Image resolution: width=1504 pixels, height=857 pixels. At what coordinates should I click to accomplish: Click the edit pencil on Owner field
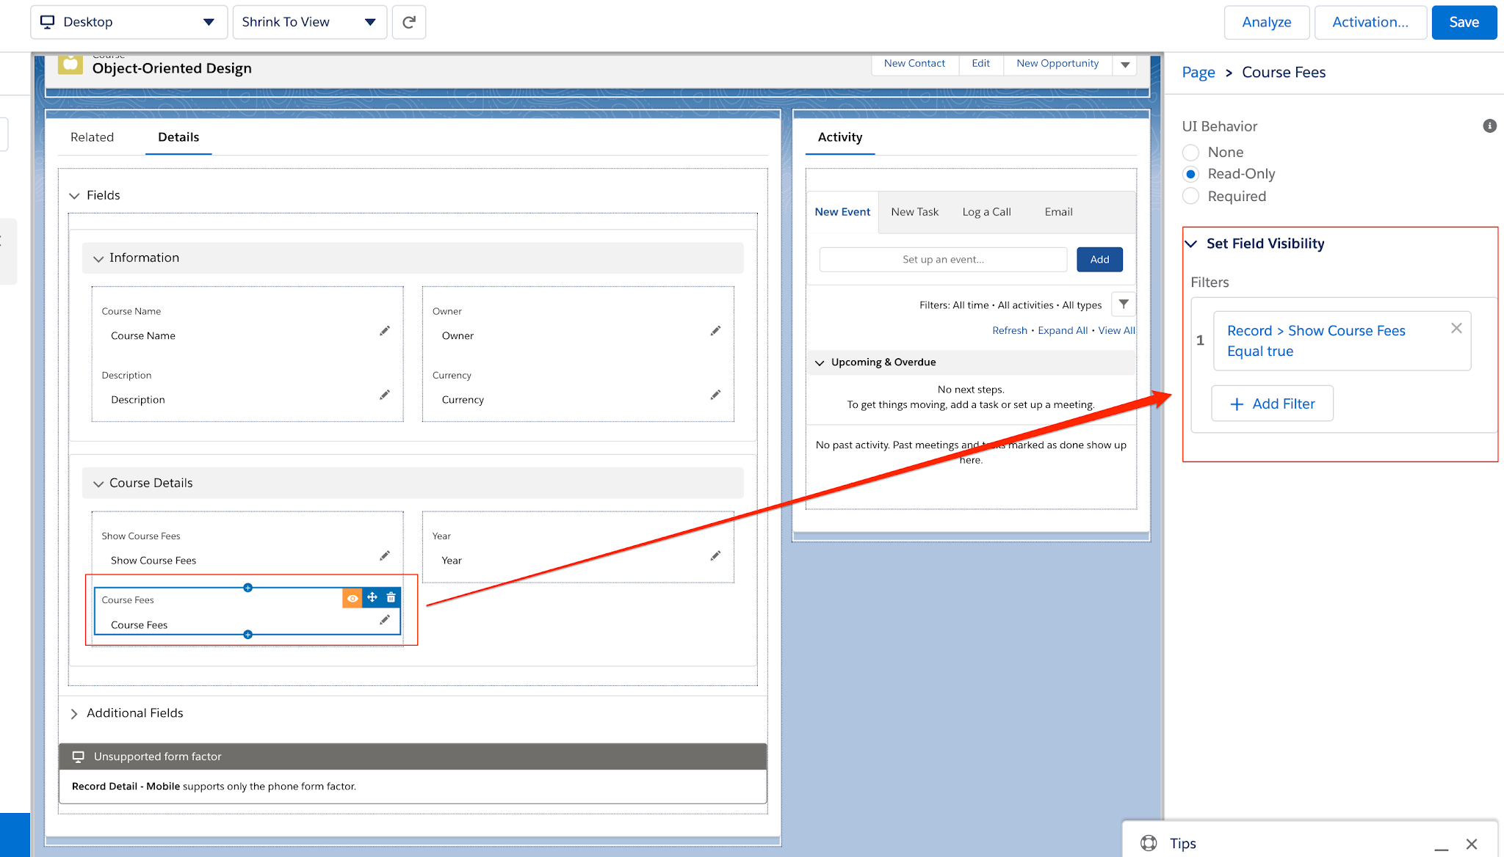[x=715, y=330]
